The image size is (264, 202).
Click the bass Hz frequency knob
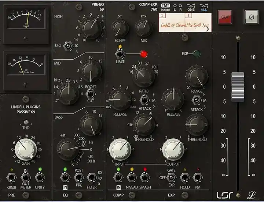click(67, 149)
